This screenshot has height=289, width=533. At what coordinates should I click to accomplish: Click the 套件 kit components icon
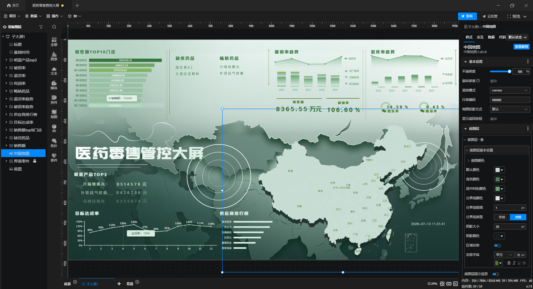[54, 157]
